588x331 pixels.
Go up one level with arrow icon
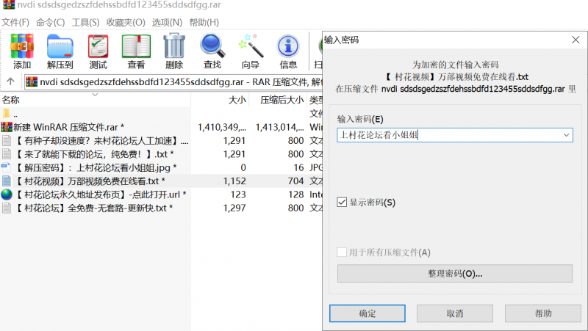10,81
